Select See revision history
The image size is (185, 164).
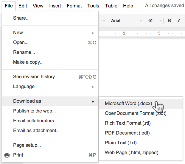(34, 77)
